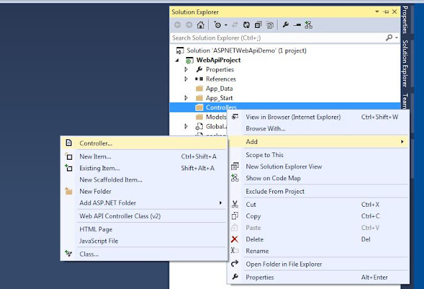Click the red Delete X icon
Screen dimensions: 424x289
click(235, 239)
